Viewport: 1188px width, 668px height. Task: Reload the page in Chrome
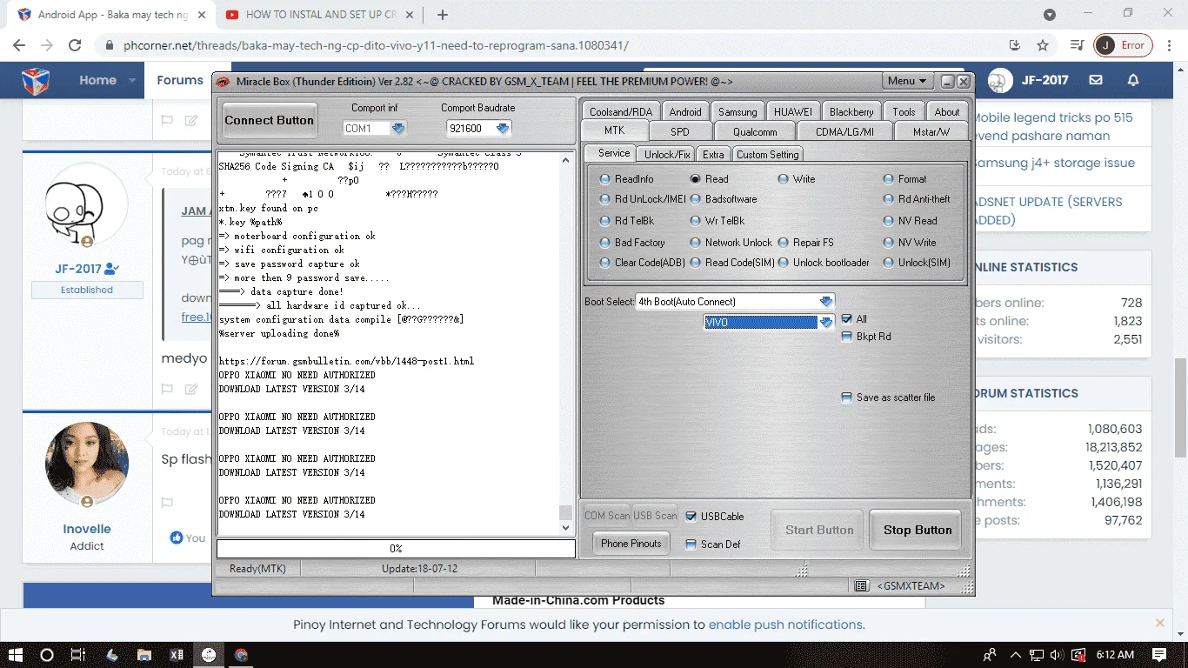(x=75, y=45)
